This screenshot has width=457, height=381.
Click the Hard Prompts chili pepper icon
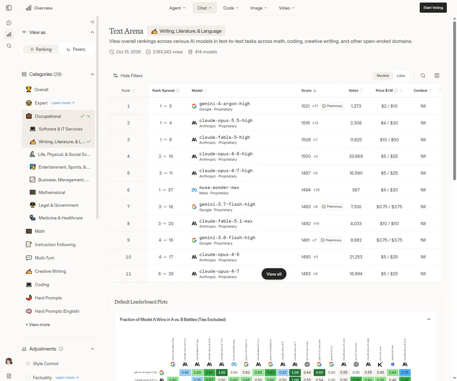(x=29, y=298)
